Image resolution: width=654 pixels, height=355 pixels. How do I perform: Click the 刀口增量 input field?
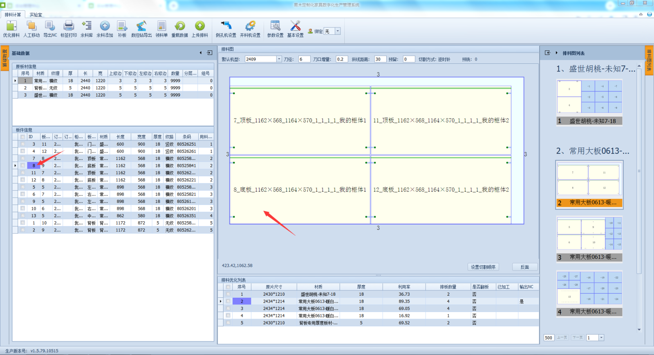342,59
